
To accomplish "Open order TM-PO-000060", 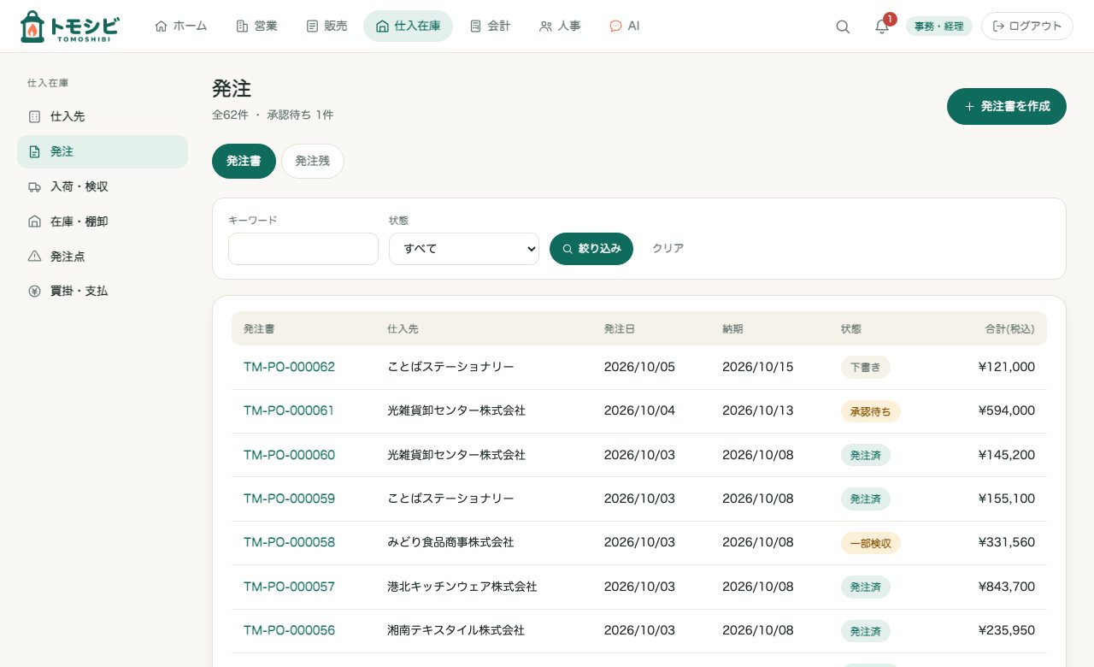I will tap(289, 455).
